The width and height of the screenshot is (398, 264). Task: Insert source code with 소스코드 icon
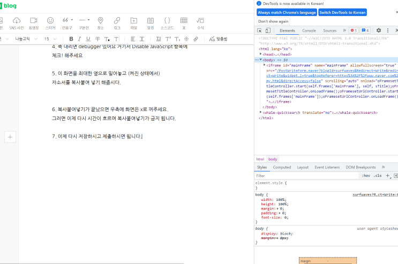(167, 20)
